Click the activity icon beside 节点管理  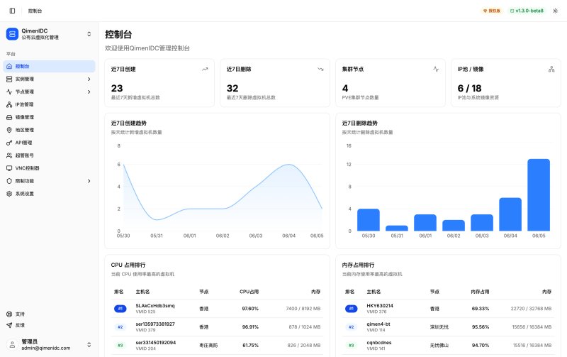[9, 92]
